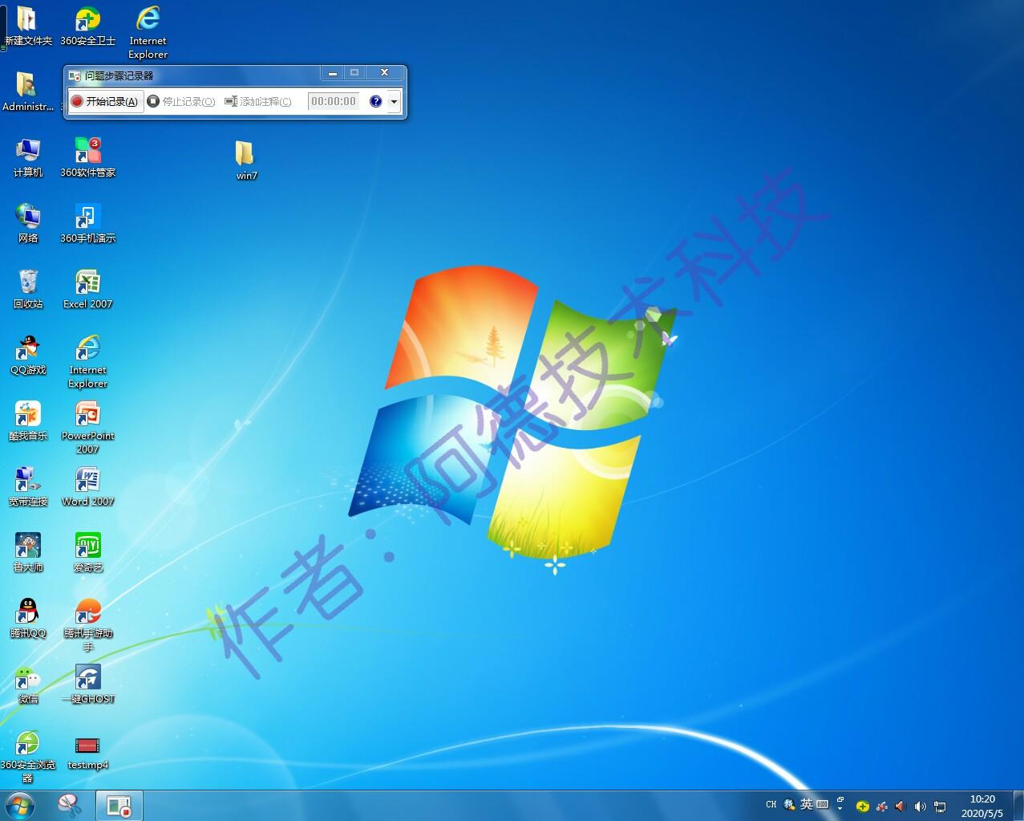Select the 酷我音乐 shortcut
1024x821 pixels.
click(28, 421)
